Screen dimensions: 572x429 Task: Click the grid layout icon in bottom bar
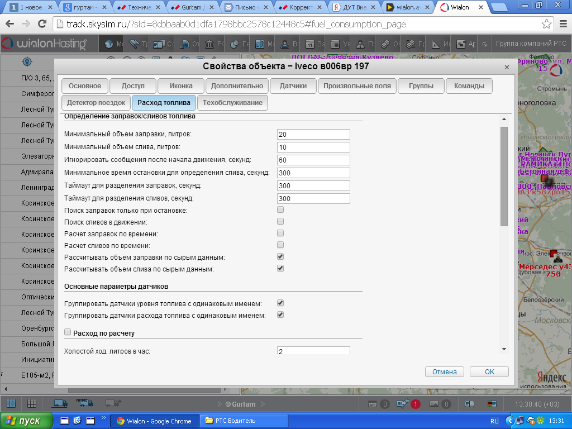(32, 403)
